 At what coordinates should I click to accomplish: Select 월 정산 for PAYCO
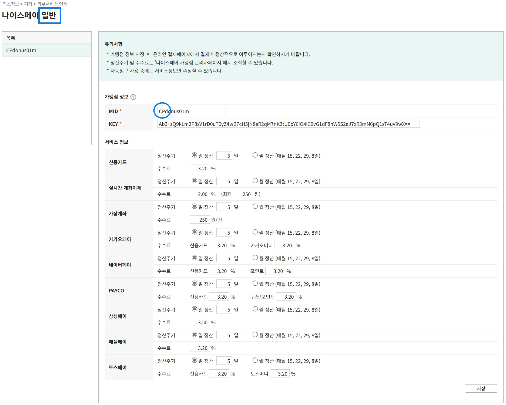tap(255, 283)
